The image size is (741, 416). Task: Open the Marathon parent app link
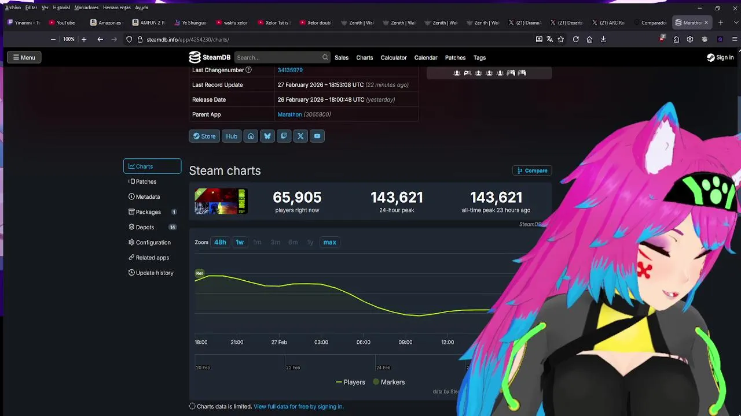289,114
